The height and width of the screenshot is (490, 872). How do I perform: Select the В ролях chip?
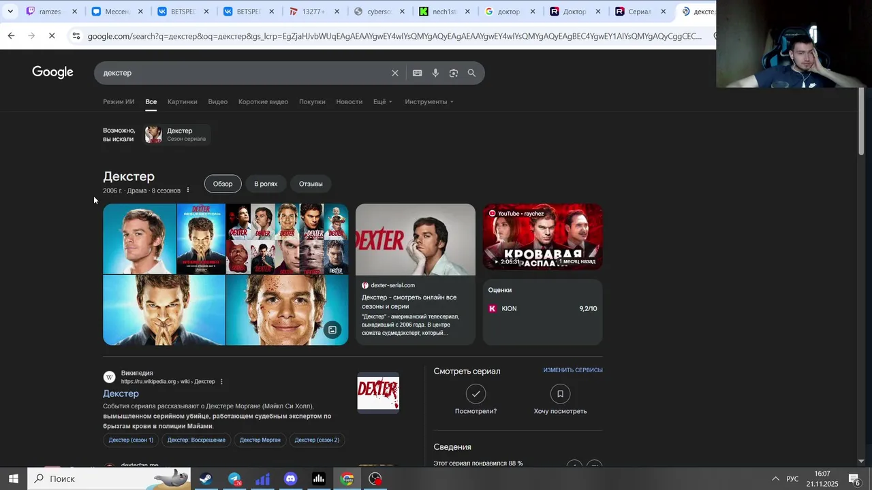266,184
